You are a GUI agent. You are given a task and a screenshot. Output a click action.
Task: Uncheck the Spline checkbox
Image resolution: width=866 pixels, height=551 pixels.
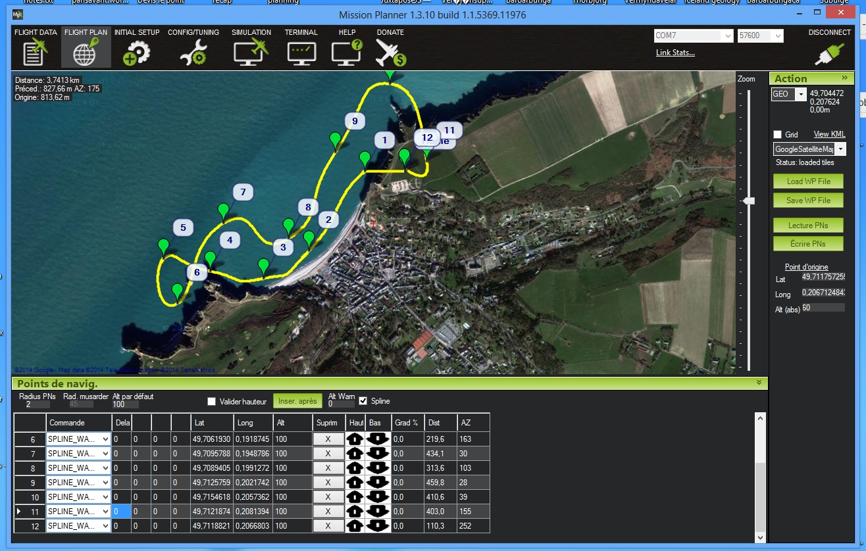(364, 401)
